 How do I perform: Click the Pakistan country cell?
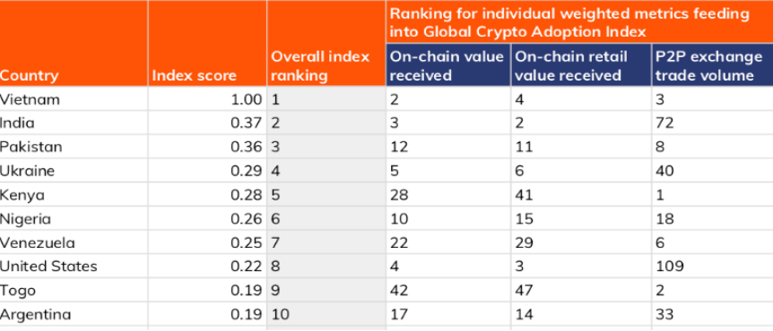pyautogui.click(x=74, y=147)
